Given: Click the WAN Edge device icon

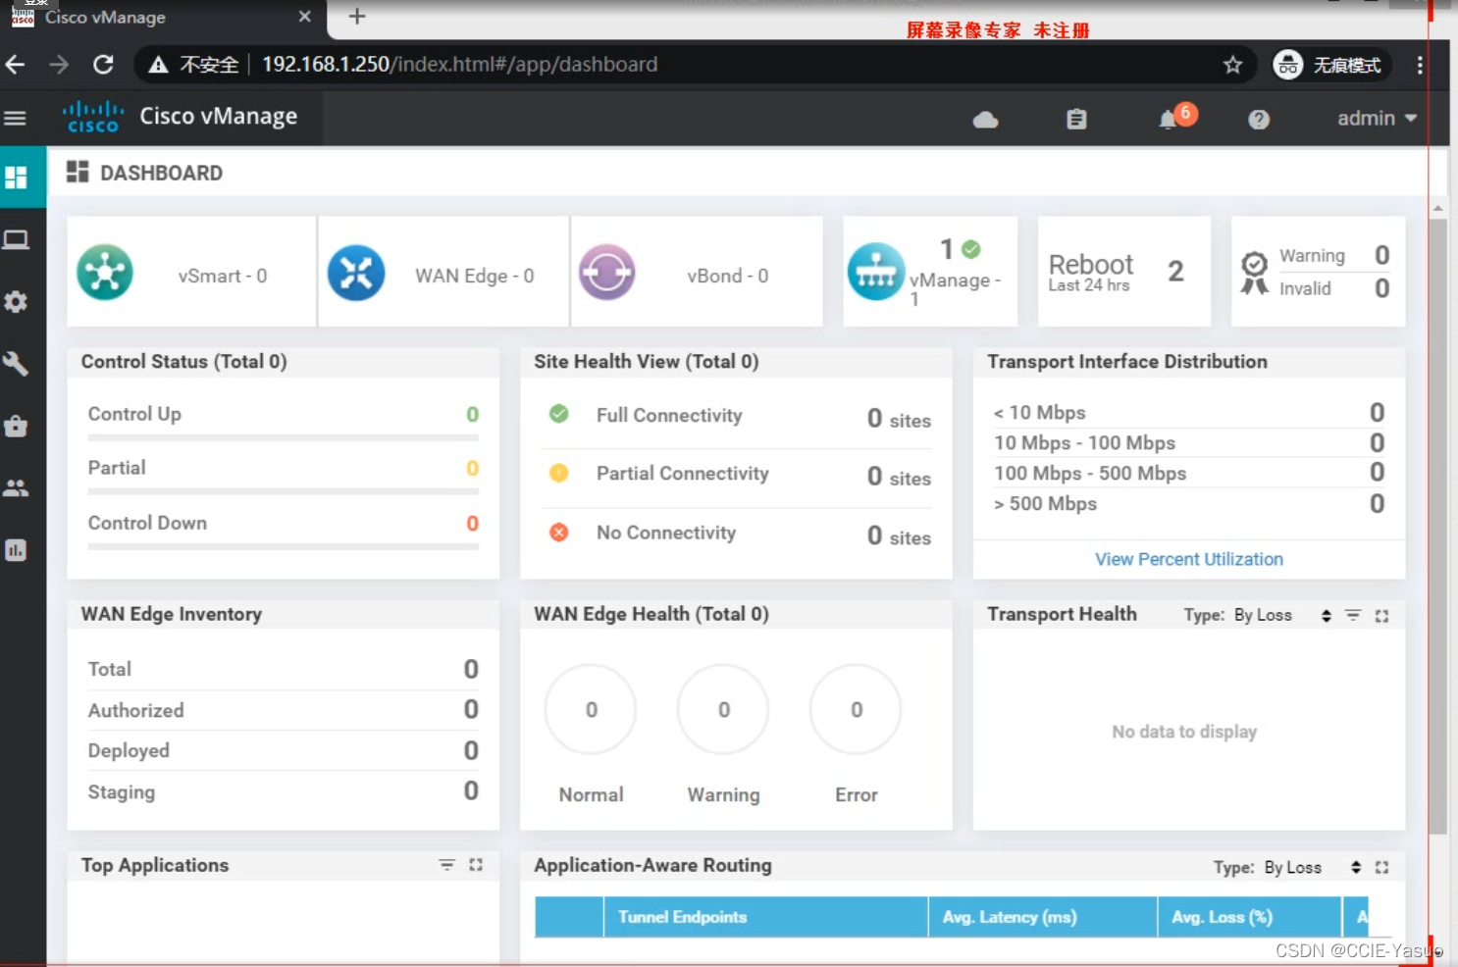Looking at the screenshot, I should [x=356, y=273].
